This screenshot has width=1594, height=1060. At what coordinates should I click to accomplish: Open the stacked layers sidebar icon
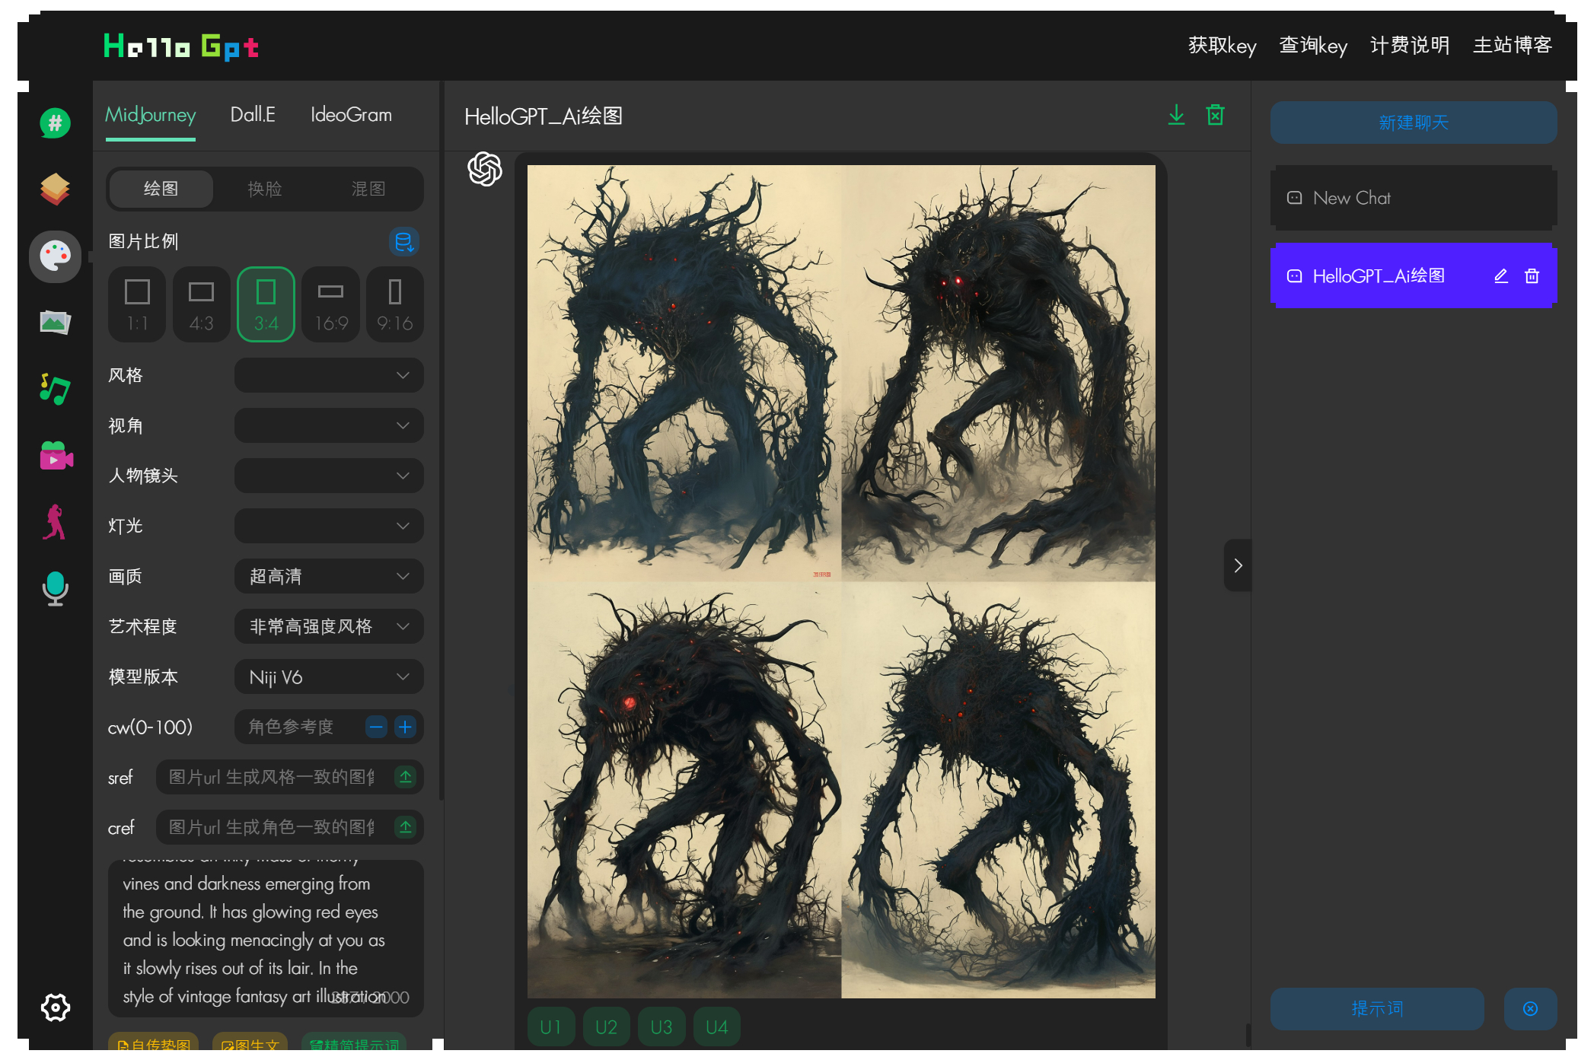pyautogui.click(x=55, y=189)
